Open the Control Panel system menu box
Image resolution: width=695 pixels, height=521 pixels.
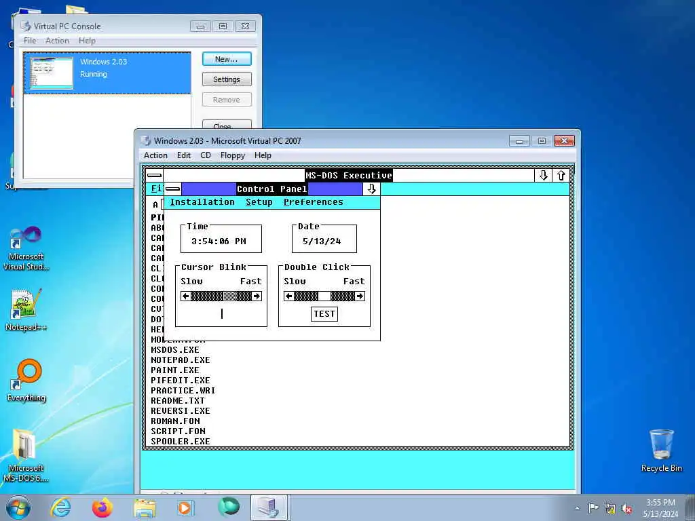point(172,189)
